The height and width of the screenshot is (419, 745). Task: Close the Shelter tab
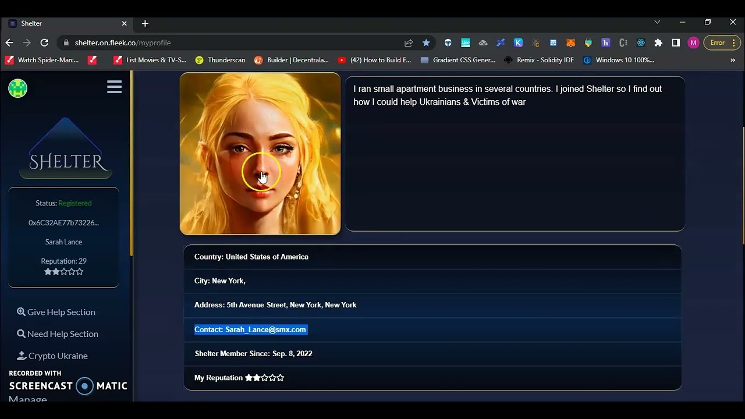(124, 23)
